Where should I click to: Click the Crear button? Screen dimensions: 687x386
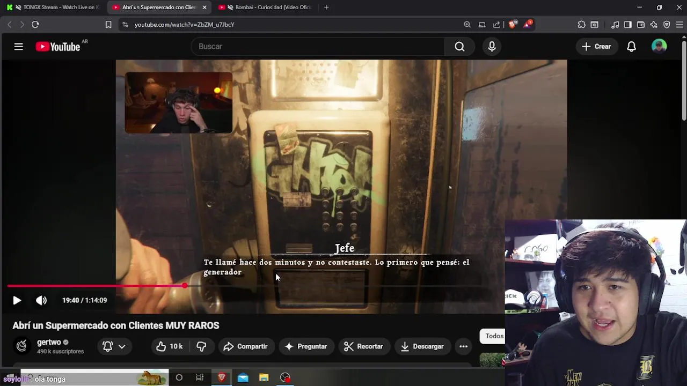click(x=596, y=47)
